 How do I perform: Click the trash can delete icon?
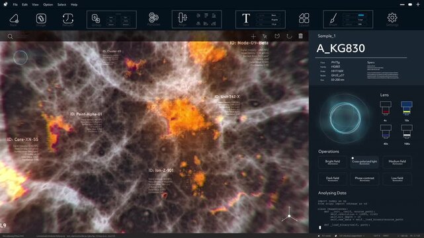[301, 36]
